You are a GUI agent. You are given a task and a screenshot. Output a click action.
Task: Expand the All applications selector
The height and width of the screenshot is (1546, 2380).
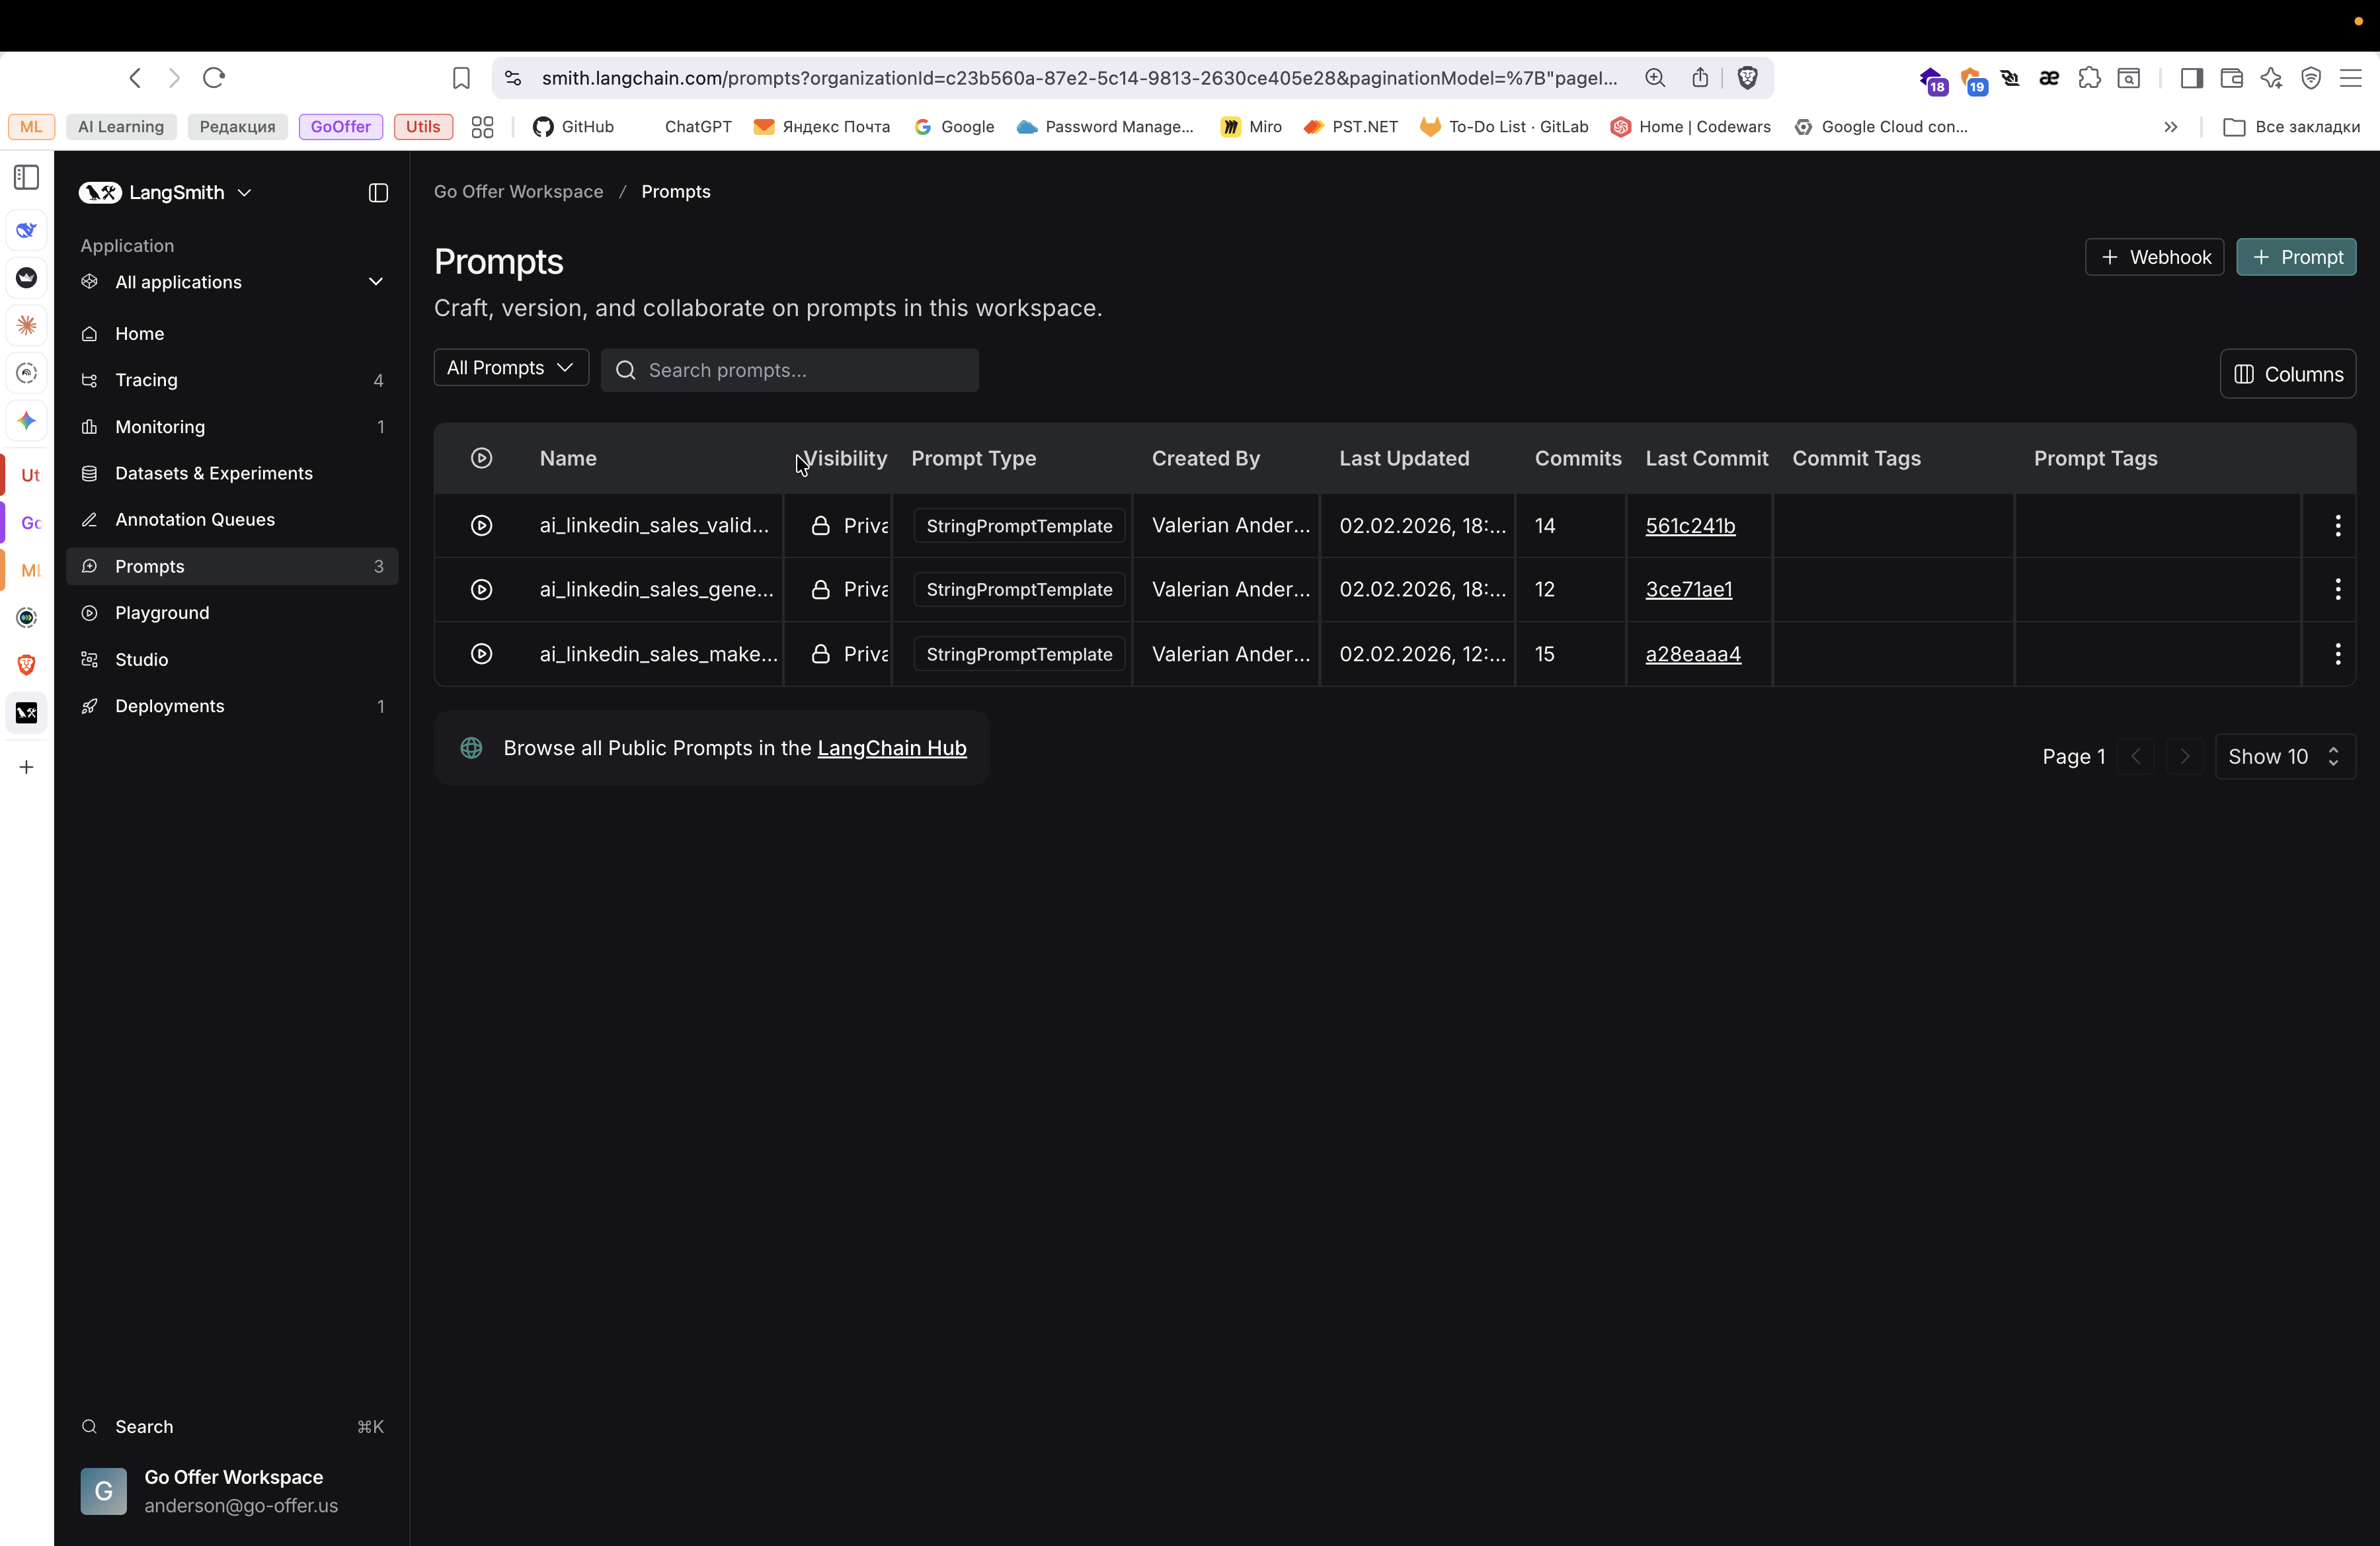232,282
